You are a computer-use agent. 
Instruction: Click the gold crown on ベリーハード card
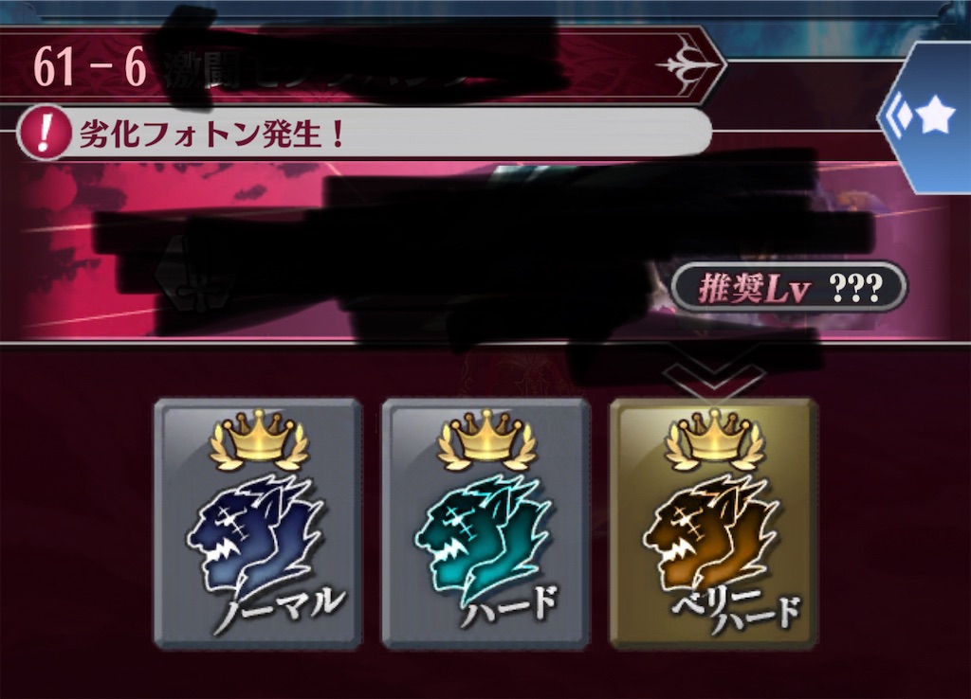click(714, 439)
